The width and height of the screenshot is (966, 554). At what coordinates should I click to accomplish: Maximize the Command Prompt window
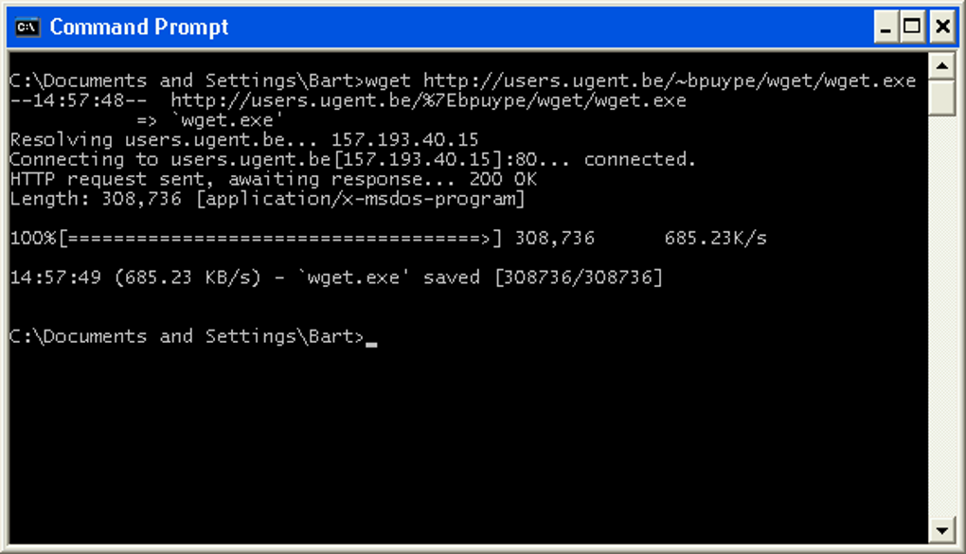912,27
